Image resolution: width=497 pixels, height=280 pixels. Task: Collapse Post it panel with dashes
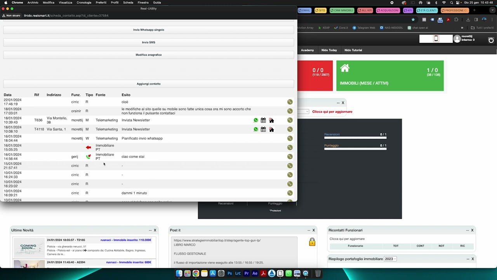coord(309,230)
